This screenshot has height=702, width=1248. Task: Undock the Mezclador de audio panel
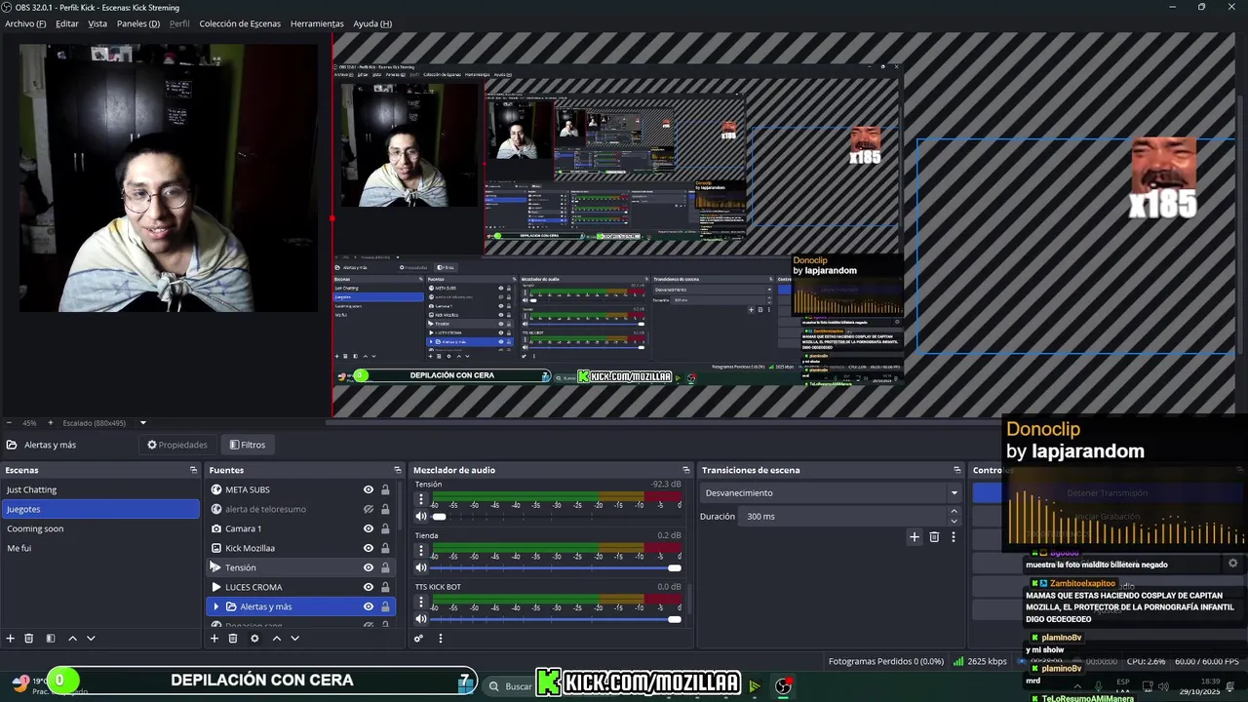685,470
